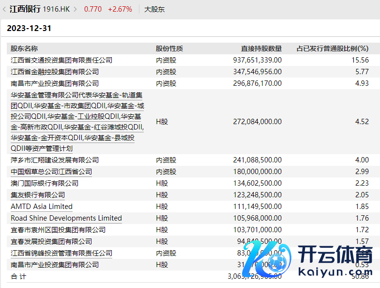The image size is (380, 288).
Task: Select the 南昌市产业投资集团有限公司 内资股 row
Action: [194, 83]
